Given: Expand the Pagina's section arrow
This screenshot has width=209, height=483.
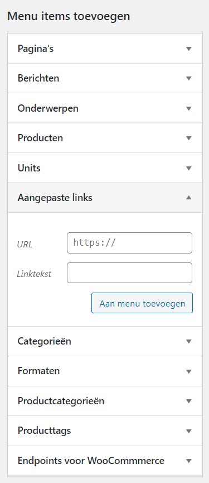Looking at the screenshot, I should pos(189,49).
